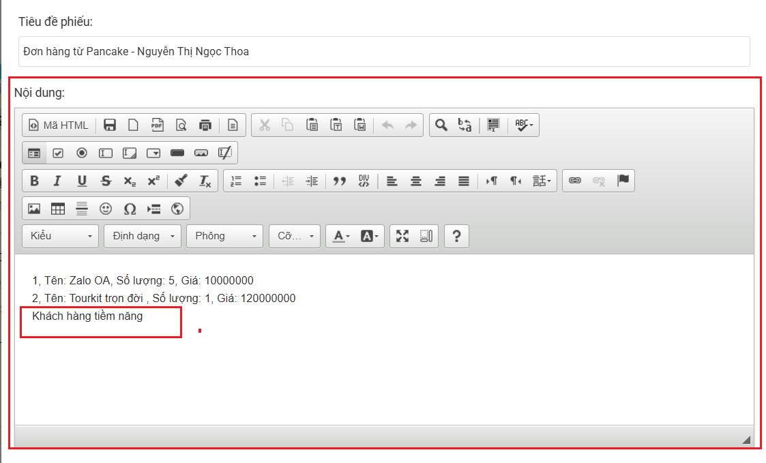Insert an image into the content
766x463 pixels.
point(34,209)
